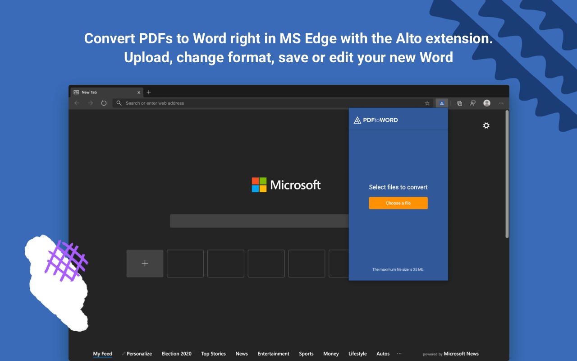This screenshot has width=577, height=361.
Task: Click the pencil icon beside Personalize
Action: pos(124,354)
